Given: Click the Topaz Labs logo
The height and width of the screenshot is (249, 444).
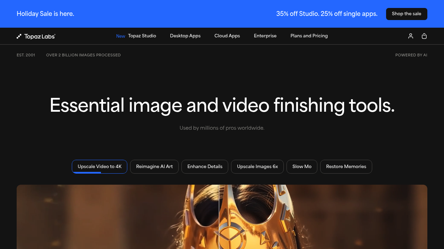Looking at the screenshot, I should coord(36,36).
